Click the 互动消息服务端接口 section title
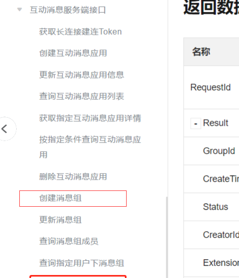239x278 pixels. 68,10
